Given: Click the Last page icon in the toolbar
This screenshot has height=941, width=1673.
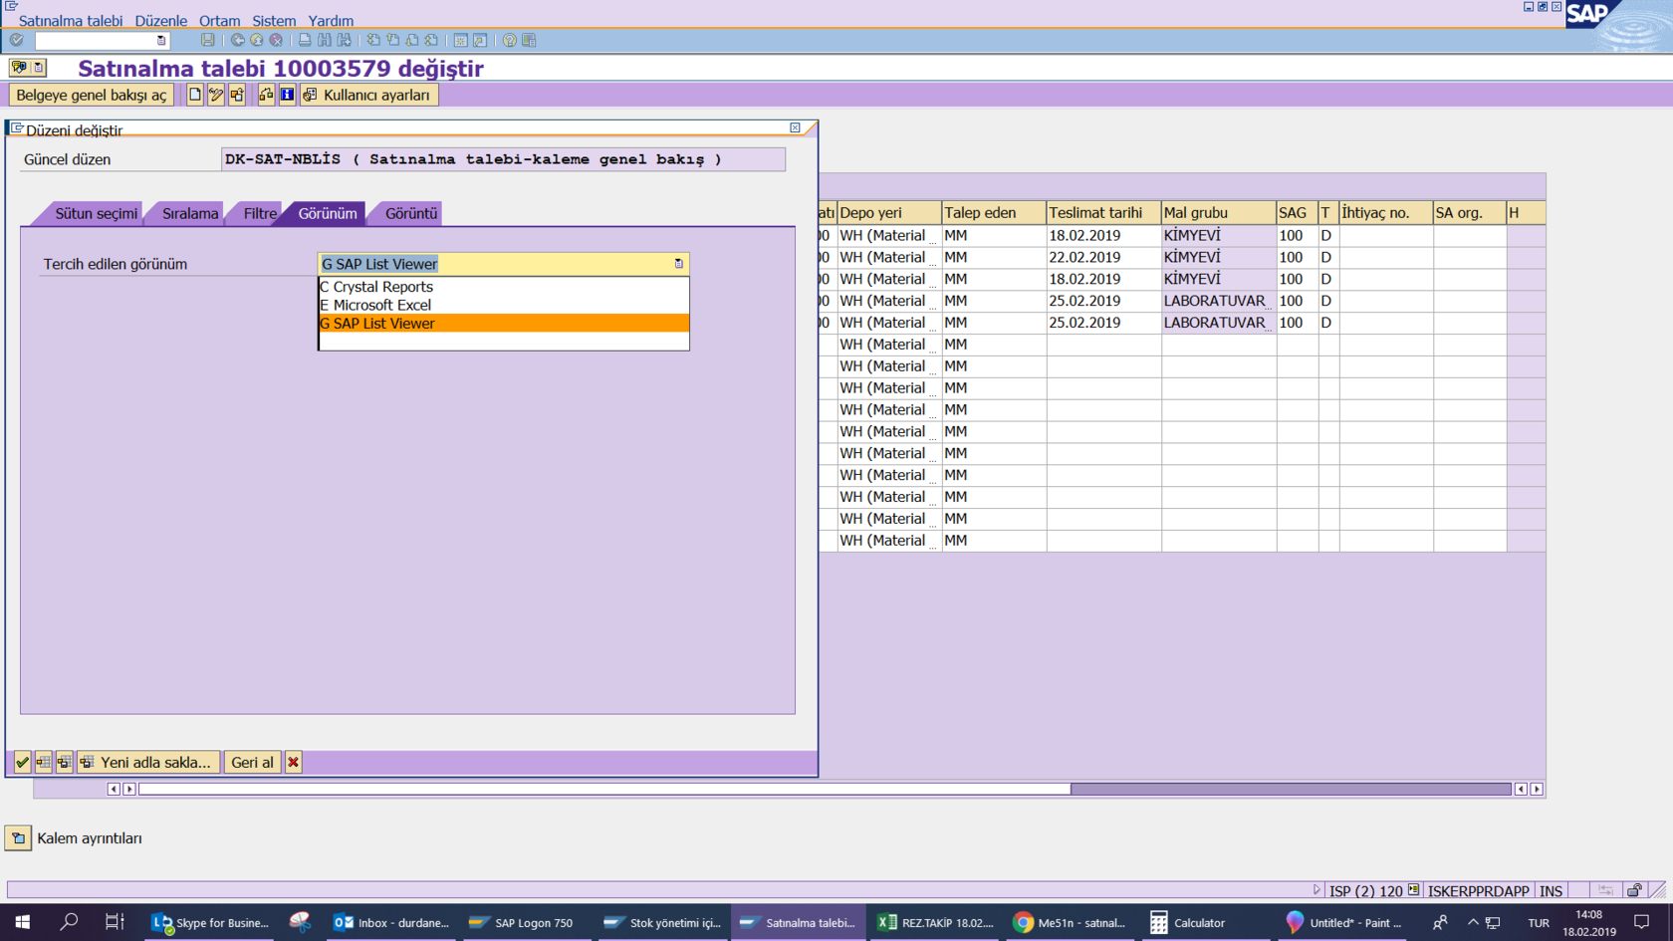Looking at the screenshot, I should click(431, 40).
